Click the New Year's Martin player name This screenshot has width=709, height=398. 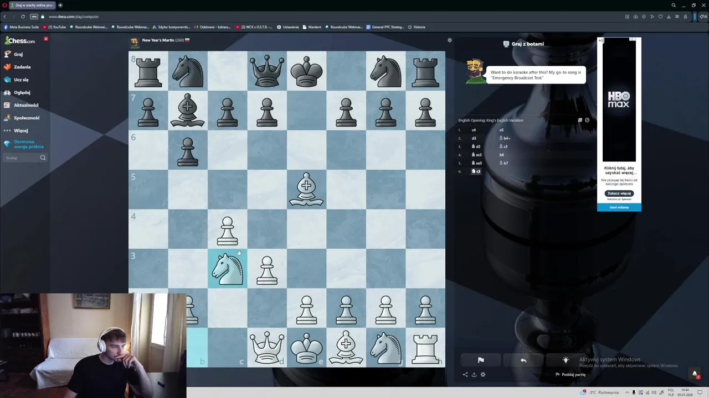pyautogui.click(x=158, y=40)
